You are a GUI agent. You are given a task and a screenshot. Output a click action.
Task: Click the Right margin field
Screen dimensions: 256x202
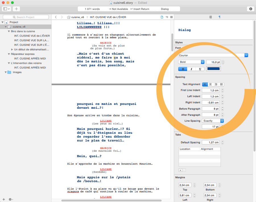210,195
